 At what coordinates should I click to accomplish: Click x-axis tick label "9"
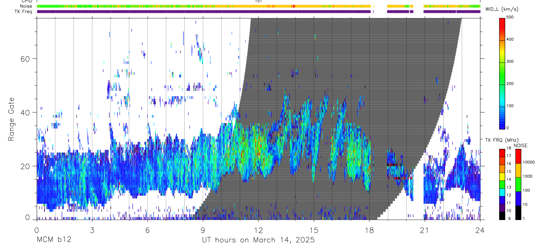pos(203,230)
